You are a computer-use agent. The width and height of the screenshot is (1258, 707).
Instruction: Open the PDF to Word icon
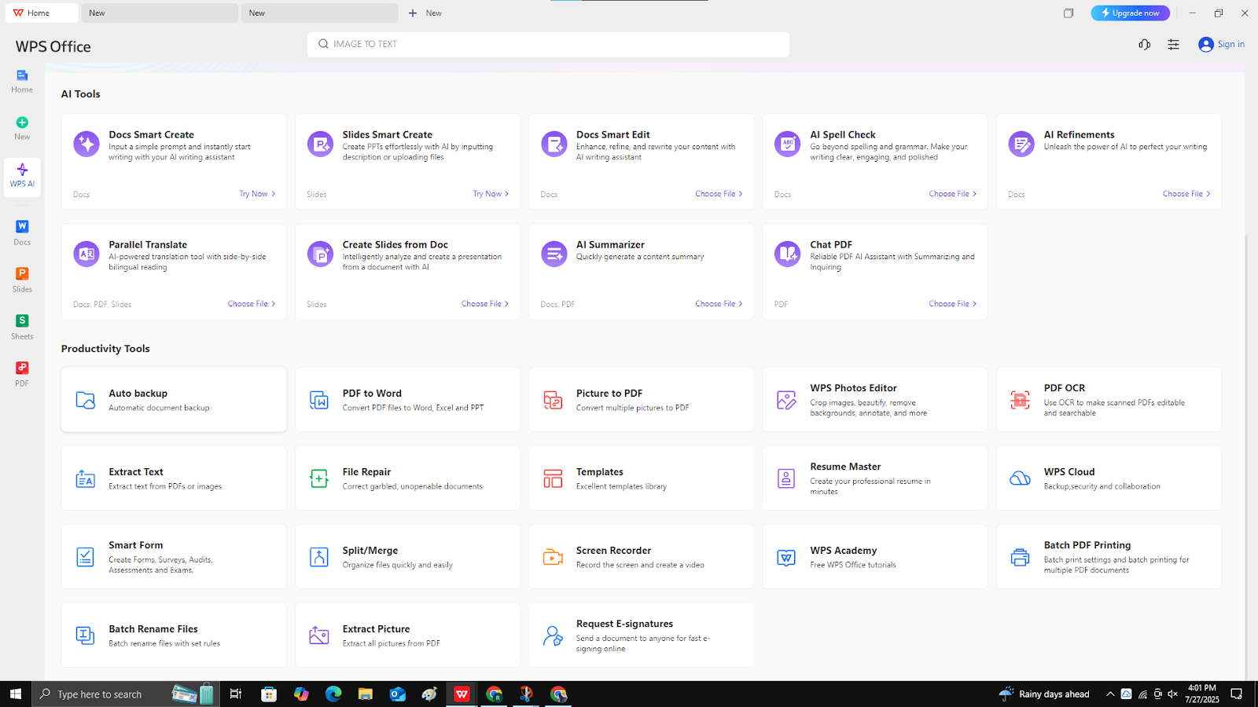tap(319, 400)
